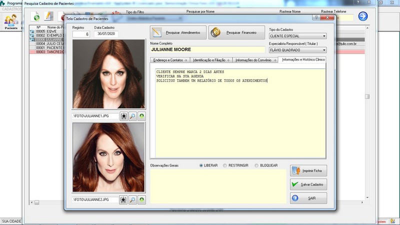Close the Tela Cadastro de Pacientes dialog
The width and height of the screenshot is (400, 225).
[x=327, y=17]
